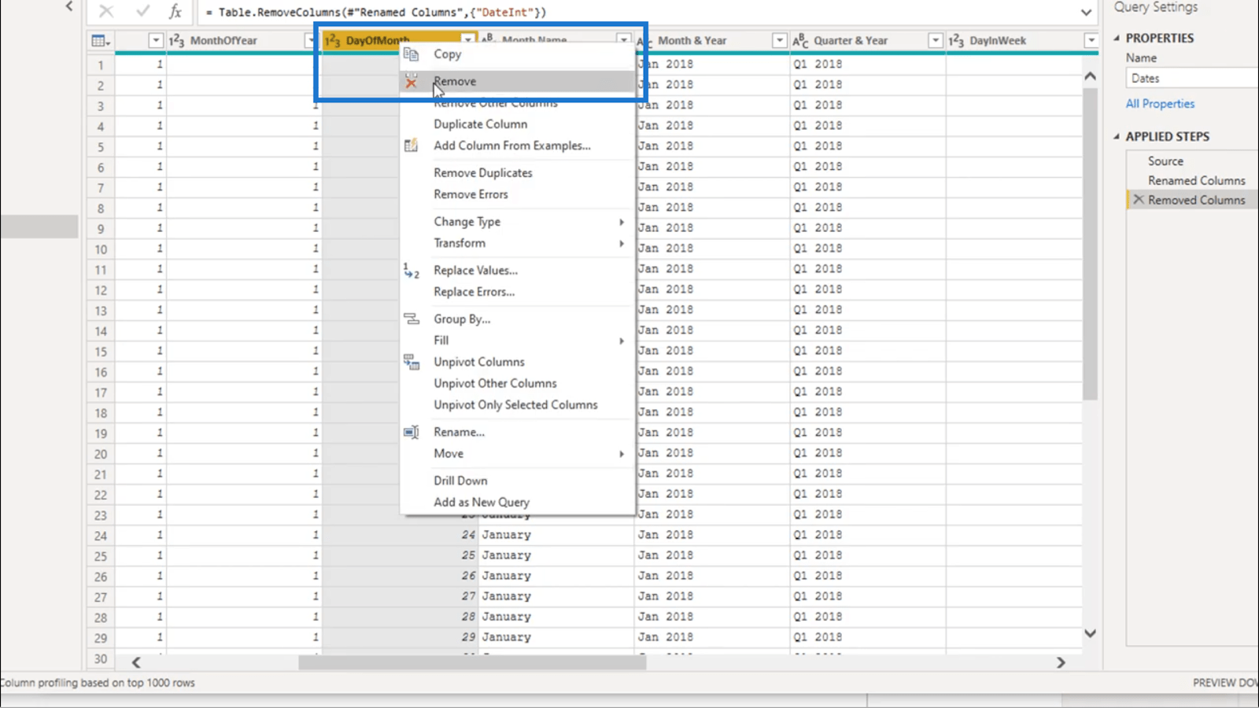Collapse the queries pane with left chevron
The image size is (1259, 708).
tap(69, 6)
